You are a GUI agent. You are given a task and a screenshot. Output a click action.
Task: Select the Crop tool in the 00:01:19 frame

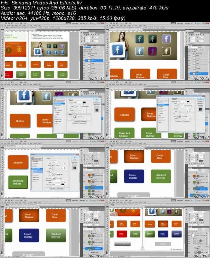click(2, 39)
